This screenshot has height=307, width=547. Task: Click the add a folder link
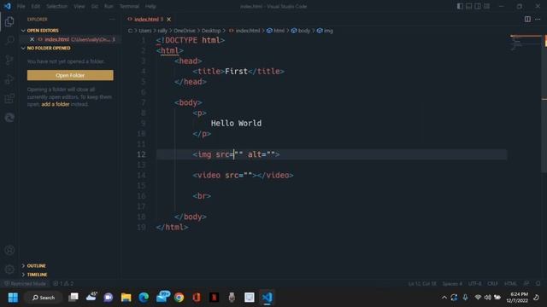coord(55,104)
